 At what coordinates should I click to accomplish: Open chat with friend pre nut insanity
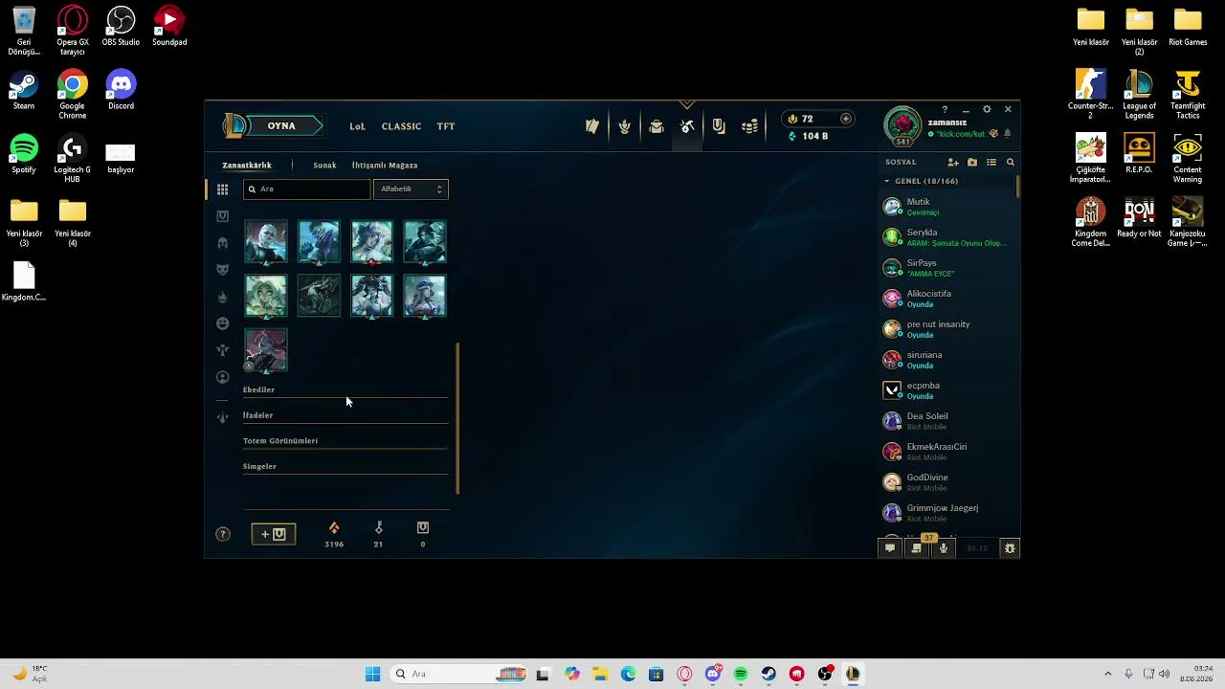[948, 328]
